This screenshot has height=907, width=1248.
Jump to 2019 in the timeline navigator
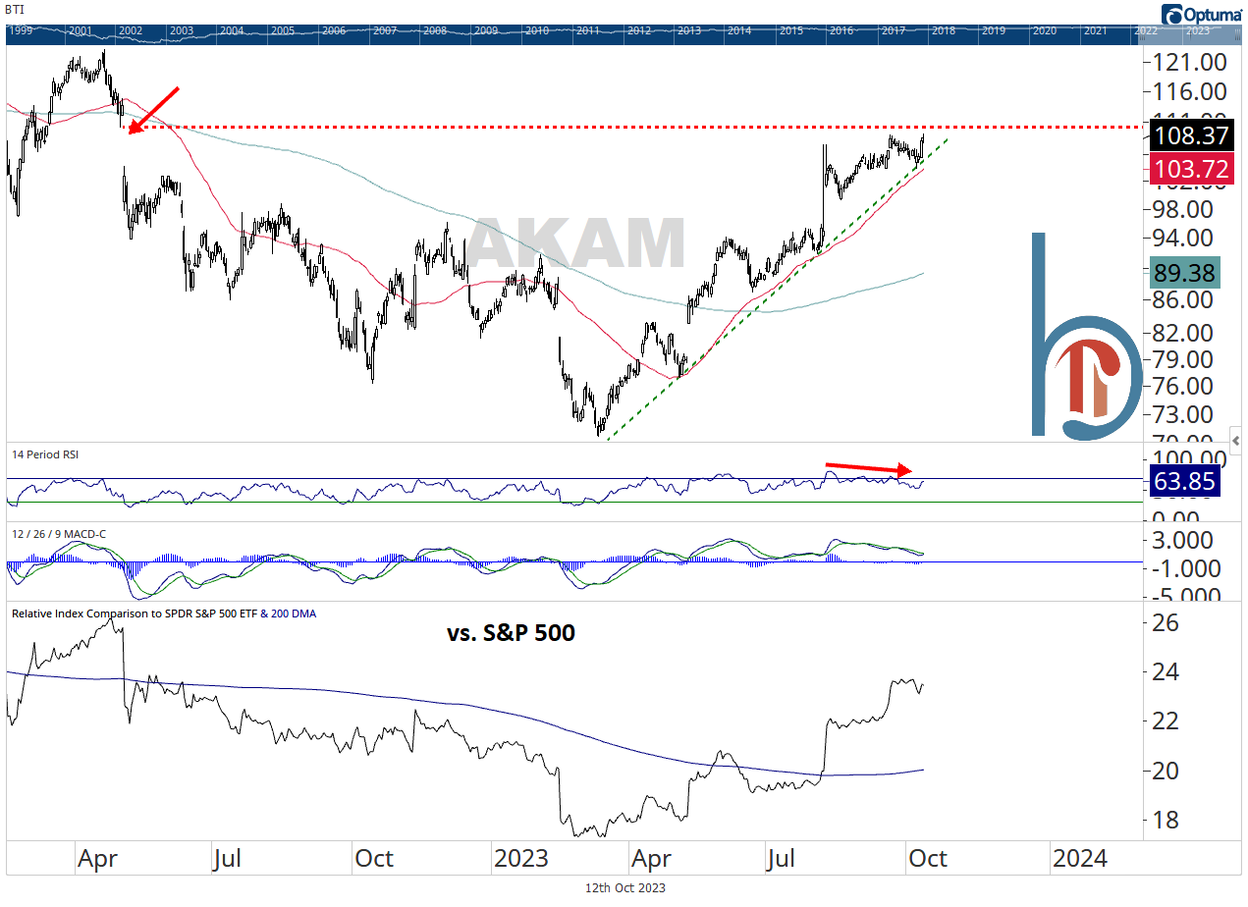[x=994, y=30]
